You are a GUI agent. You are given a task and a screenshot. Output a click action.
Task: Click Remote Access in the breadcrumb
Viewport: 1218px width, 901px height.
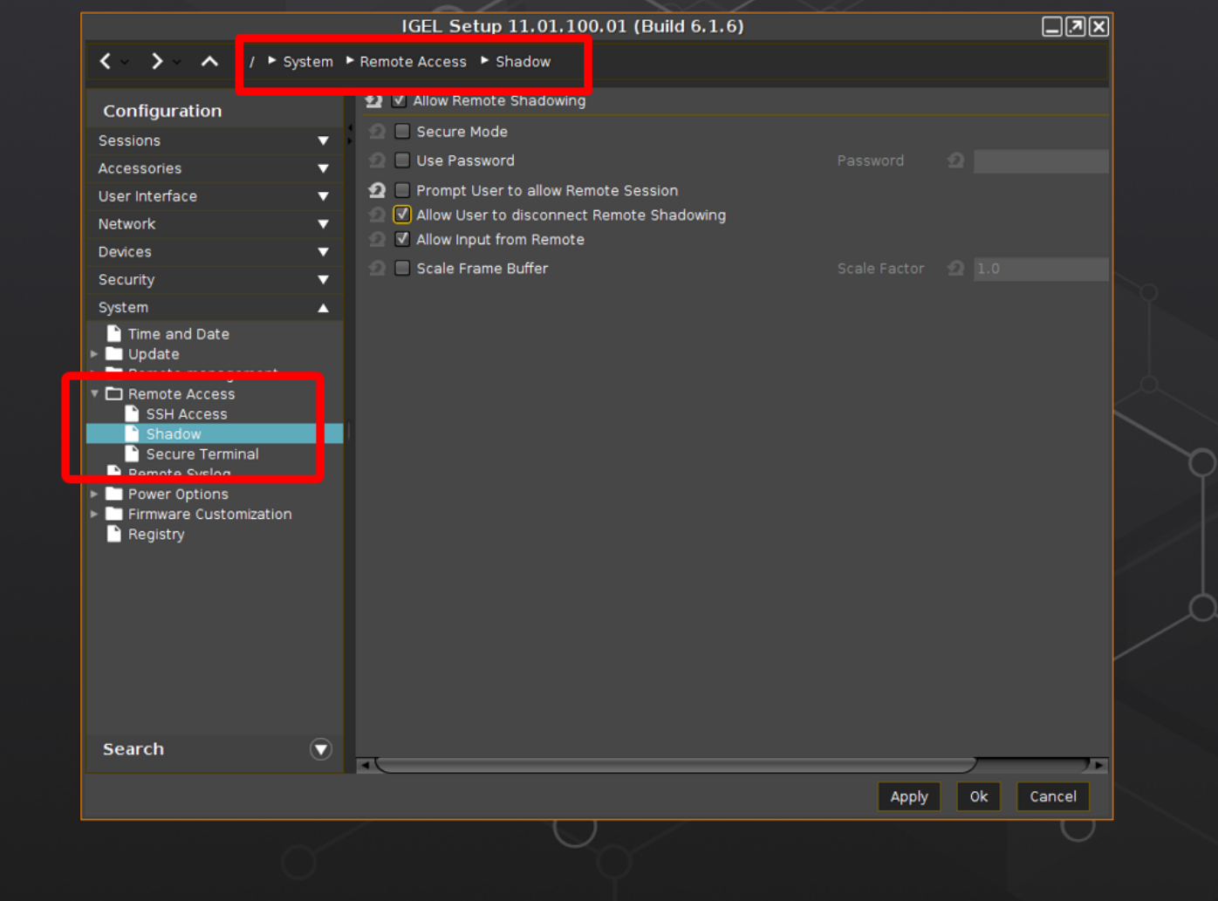click(x=413, y=62)
